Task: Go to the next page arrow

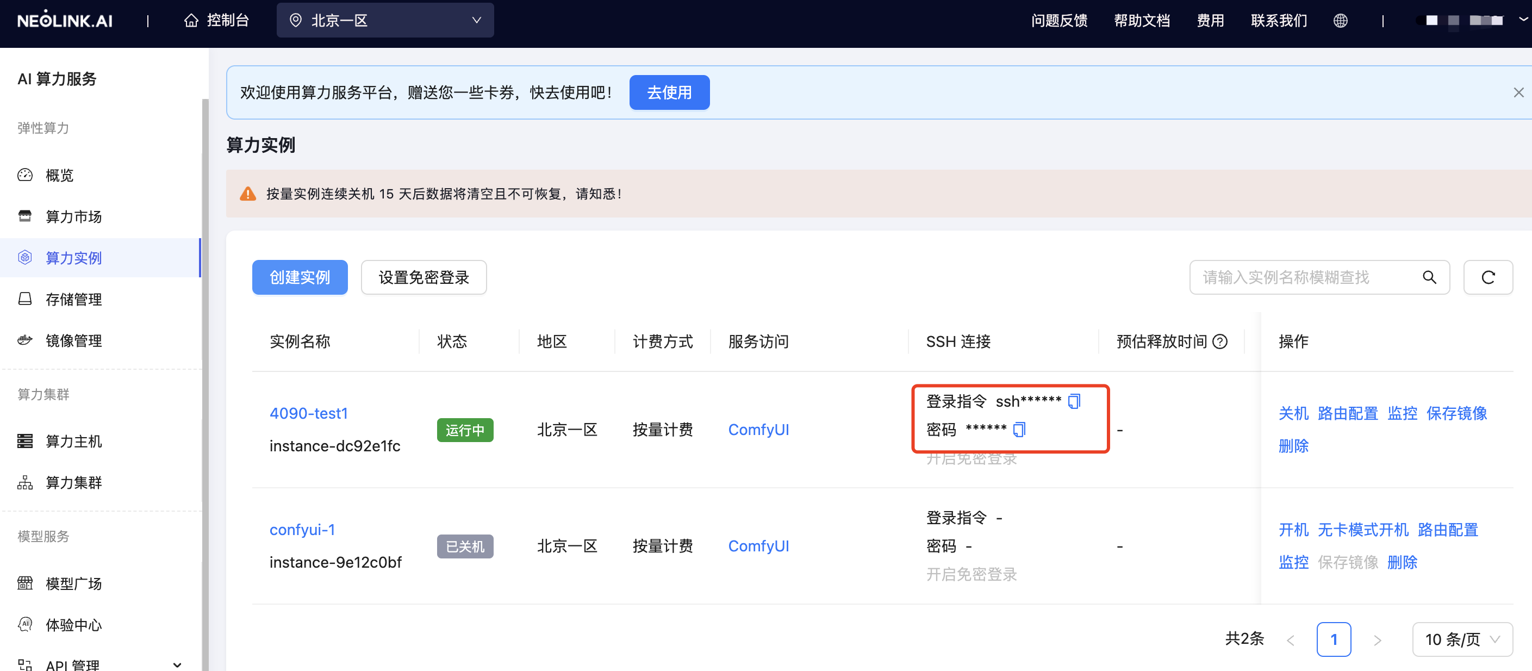Action: point(1377,640)
